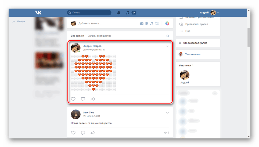This screenshot has height=147, width=259.
Task: Switch to Все записи tab
Action: (x=77, y=36)
